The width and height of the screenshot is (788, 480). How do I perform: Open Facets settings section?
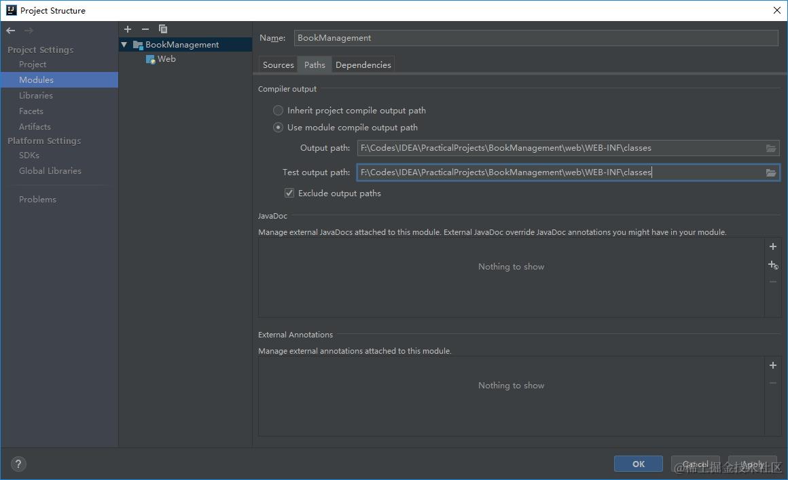(x=31, y=111)
